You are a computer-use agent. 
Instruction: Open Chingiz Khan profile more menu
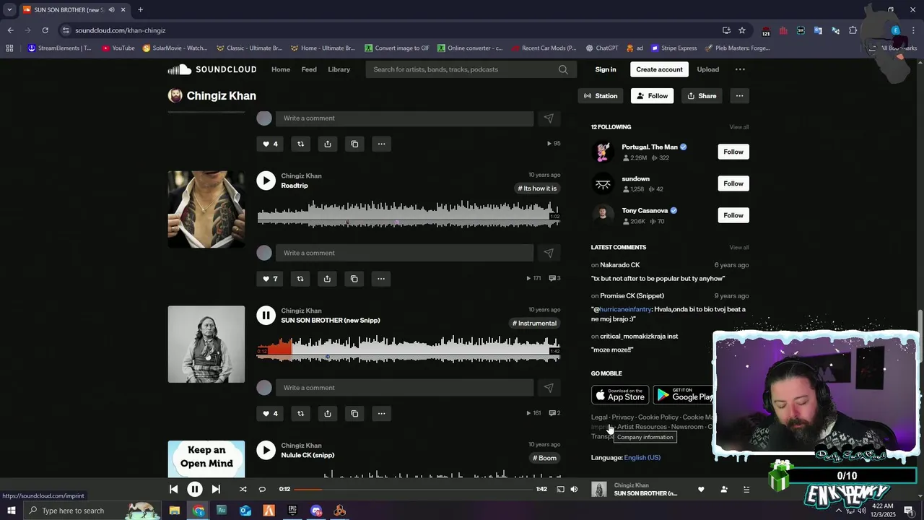(739, 95)
